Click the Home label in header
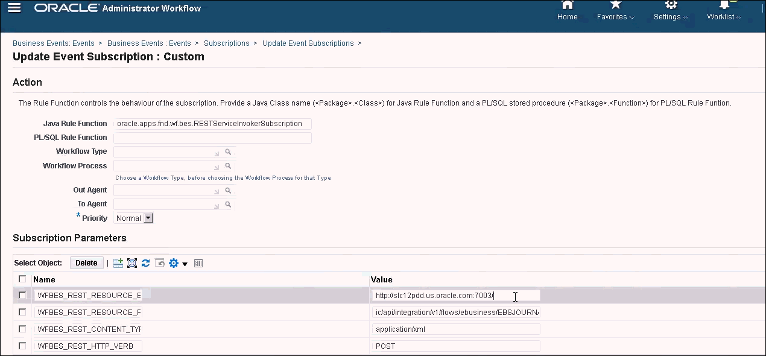Screen dimensions: 766x356 (x=568, y=17)
